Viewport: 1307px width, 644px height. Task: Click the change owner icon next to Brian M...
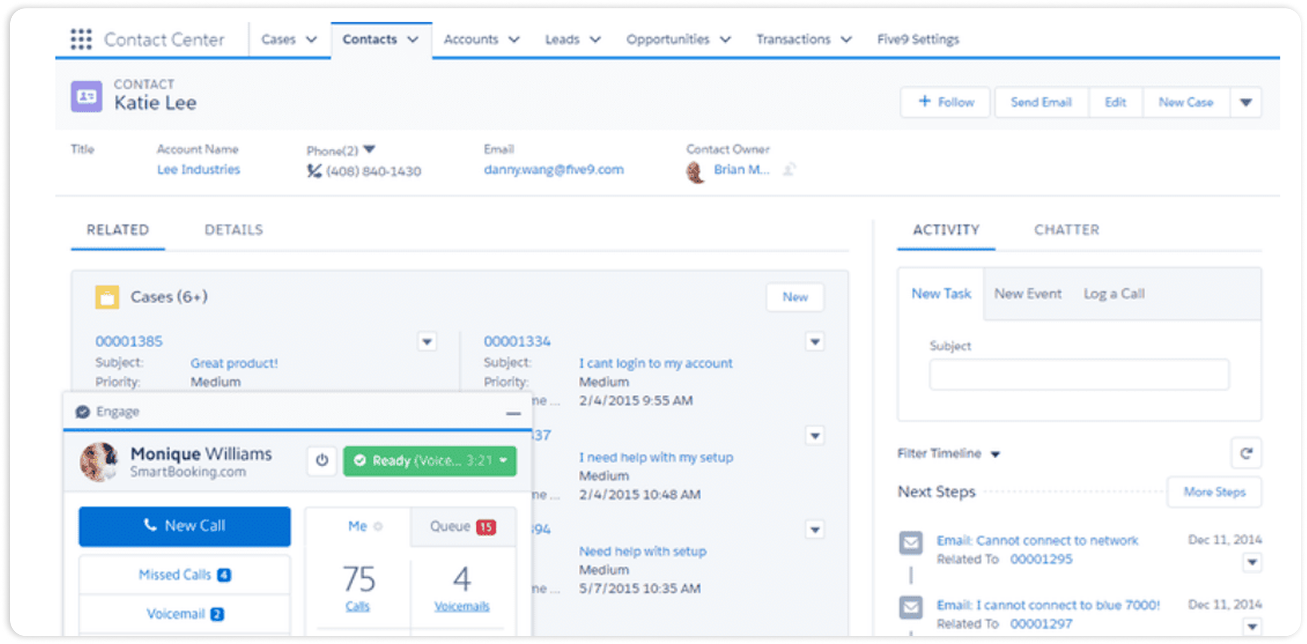[789, 169]
